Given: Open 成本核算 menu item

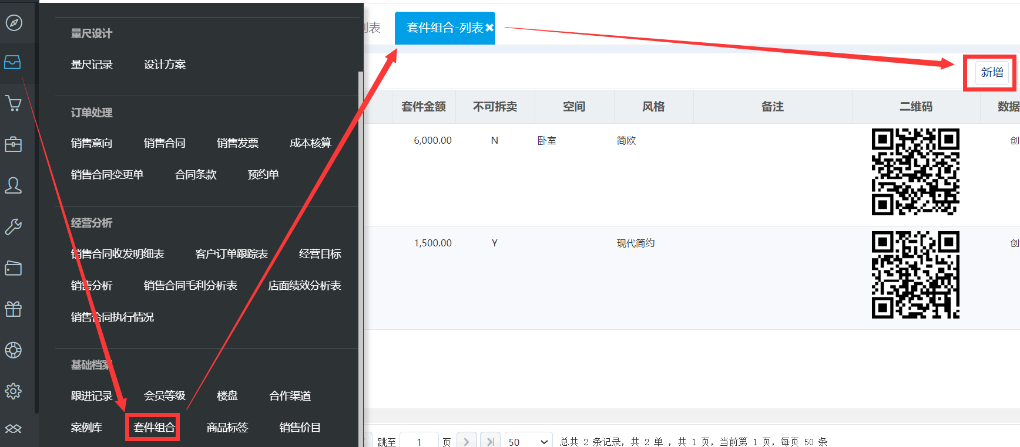Looking at the screenshot, I should [310, 143].
